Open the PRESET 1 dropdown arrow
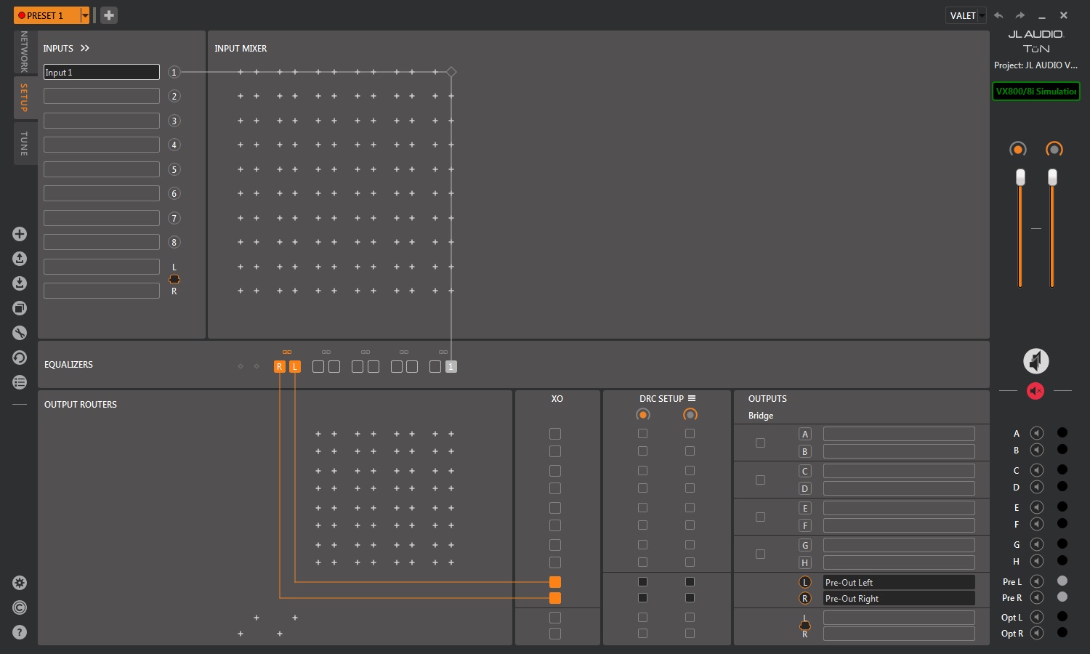Image resolution: width=1090 pixels, height=654 pixels. click(x=85, y=15)
